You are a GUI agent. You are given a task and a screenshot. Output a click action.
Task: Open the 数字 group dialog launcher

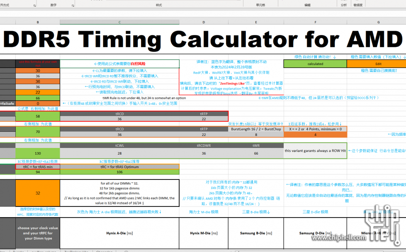[73, 5]
